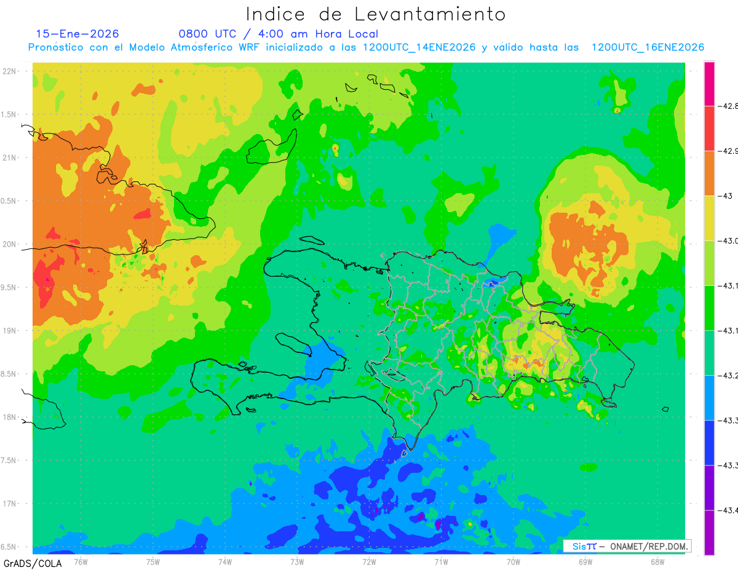The width and height of the screenshot is (738, 570).
Task: Click the "SisTT - ONAMET/REP.DOM." label box
Action: [627, 546]
